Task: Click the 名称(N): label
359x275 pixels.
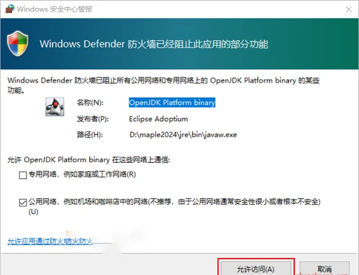Action: click(90, 103)
